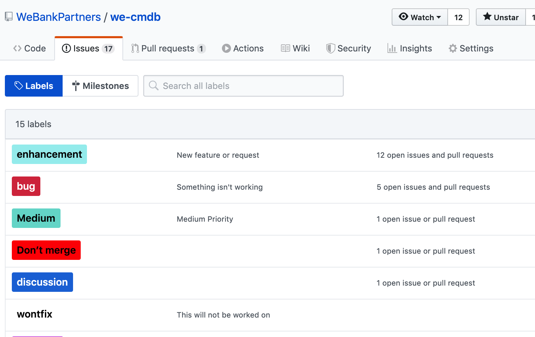Select the eye icon on the Watch button
Screen dimensions: 535x337
(404, 17)
